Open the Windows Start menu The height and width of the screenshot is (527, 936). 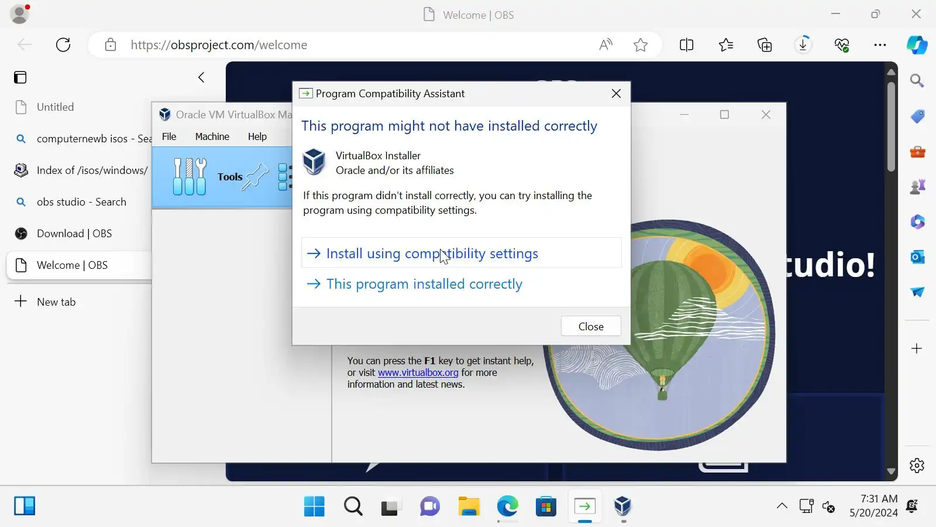tap(314, 506)
